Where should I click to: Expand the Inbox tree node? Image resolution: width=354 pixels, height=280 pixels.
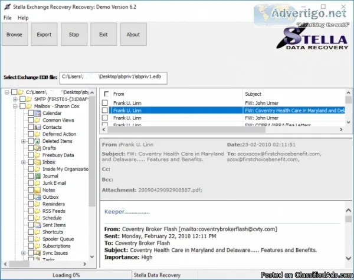(24, 162)
